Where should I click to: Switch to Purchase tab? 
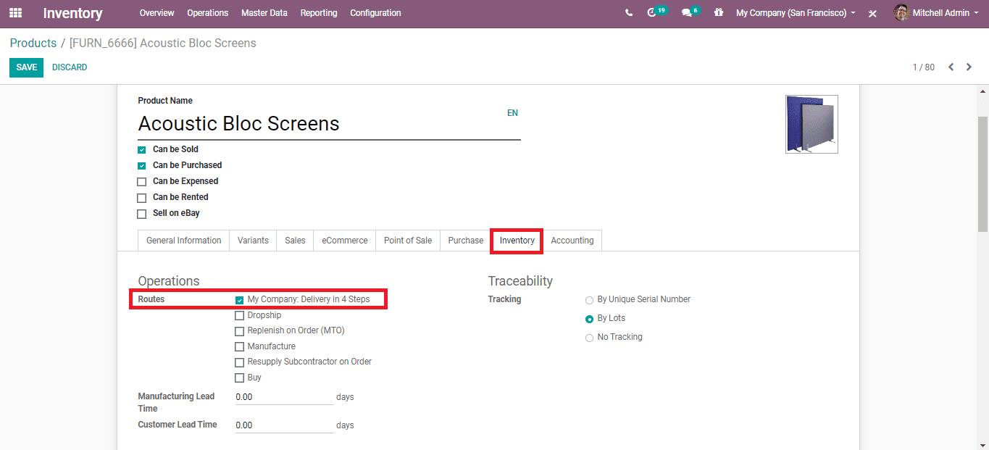click(466, 241)
